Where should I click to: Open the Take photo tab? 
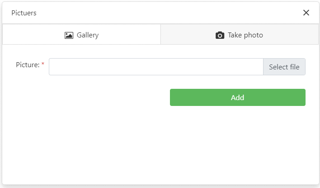point(239,35)
